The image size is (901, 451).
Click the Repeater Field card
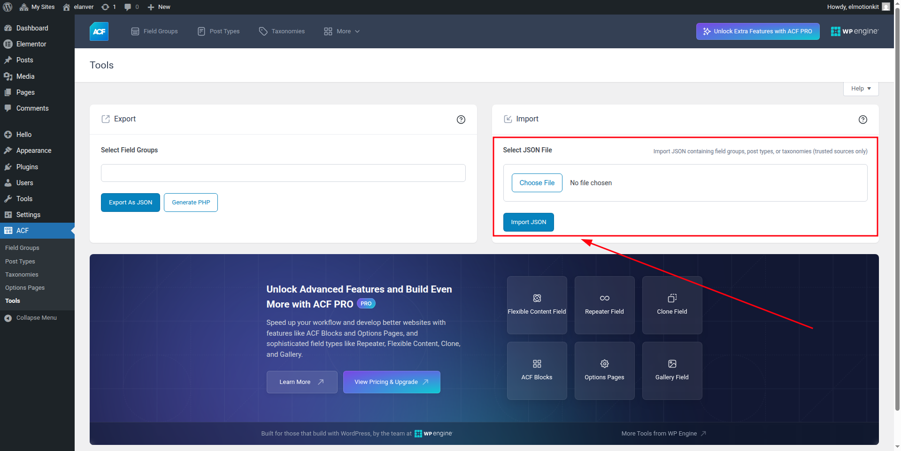605,305
